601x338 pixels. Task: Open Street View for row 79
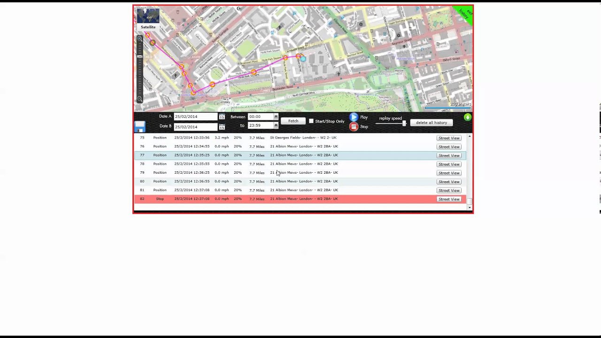449,173
